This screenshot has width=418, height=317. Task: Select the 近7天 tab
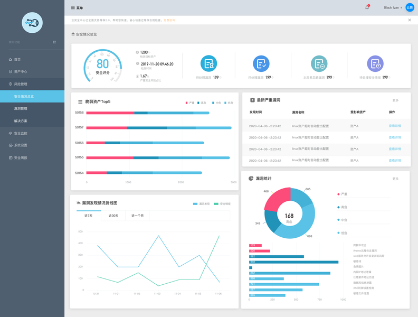pyautogui.click(x=89, y=216)
